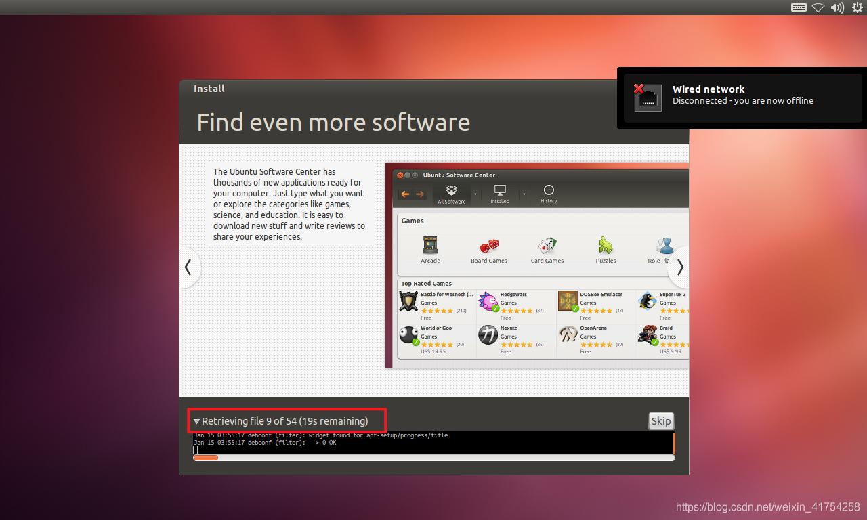Viewport: 867px width, 520px height.
Task: Click the Wired network disconnected notification
Action: pos(742,97)
